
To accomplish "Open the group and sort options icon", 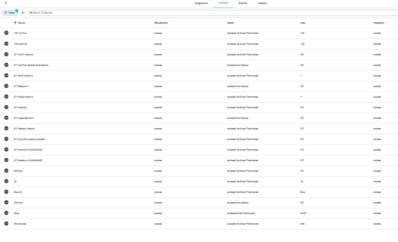I will (23, 13).
